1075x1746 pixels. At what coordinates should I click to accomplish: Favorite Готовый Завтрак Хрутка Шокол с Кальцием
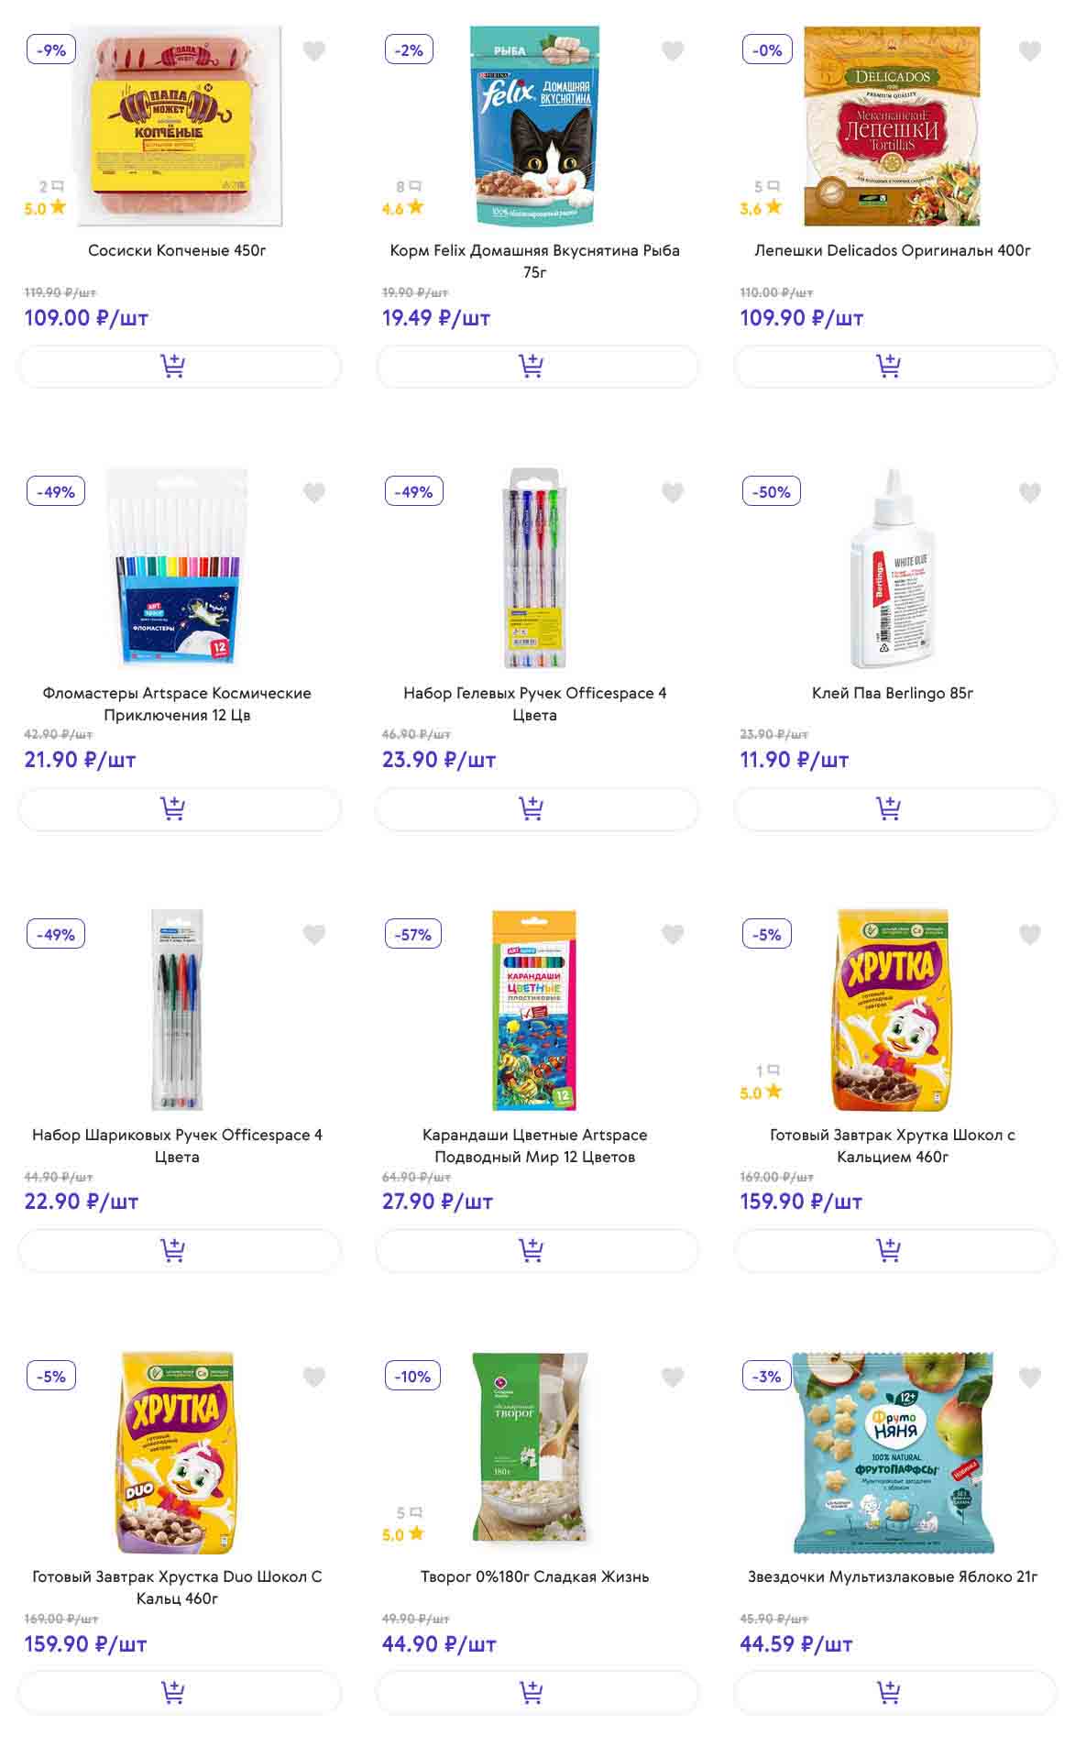[x=1030, y=935]
